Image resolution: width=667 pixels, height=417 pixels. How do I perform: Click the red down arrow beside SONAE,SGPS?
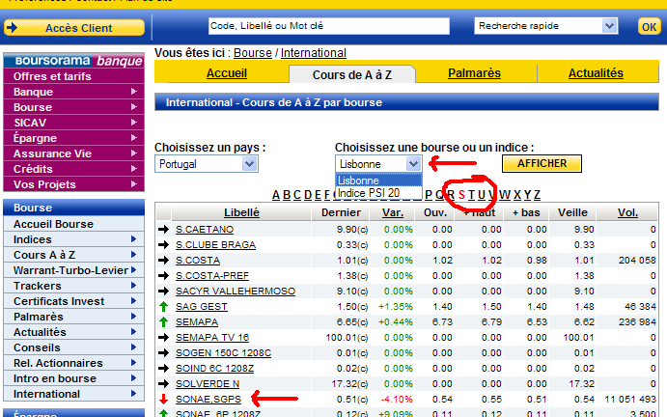coord(163,399)
